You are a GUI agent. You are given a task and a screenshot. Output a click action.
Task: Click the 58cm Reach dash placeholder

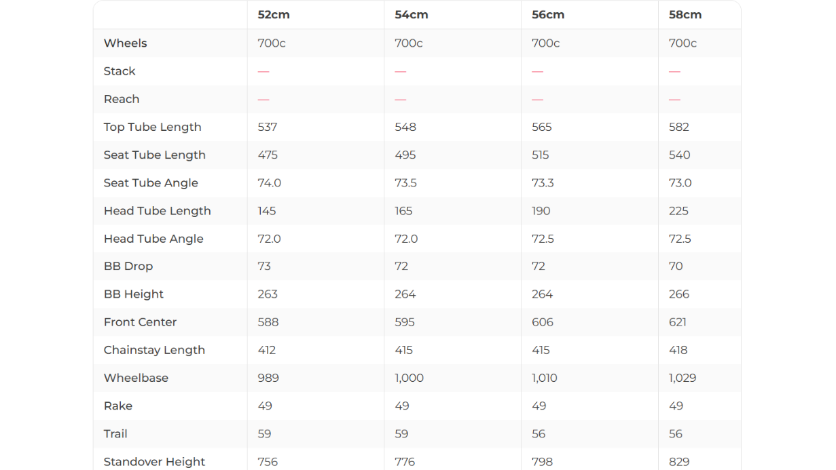pos(674,100)
